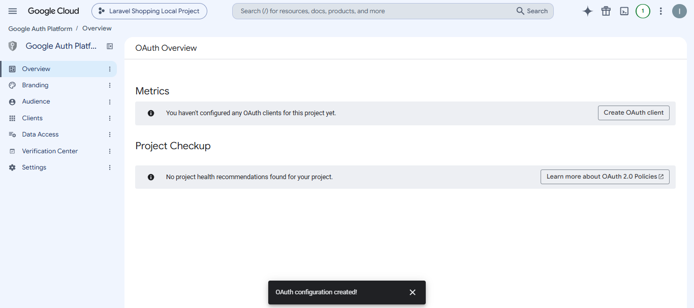Open more options for Data Access item
This screenshot has height=308, width=694.
tap(110, 134)
